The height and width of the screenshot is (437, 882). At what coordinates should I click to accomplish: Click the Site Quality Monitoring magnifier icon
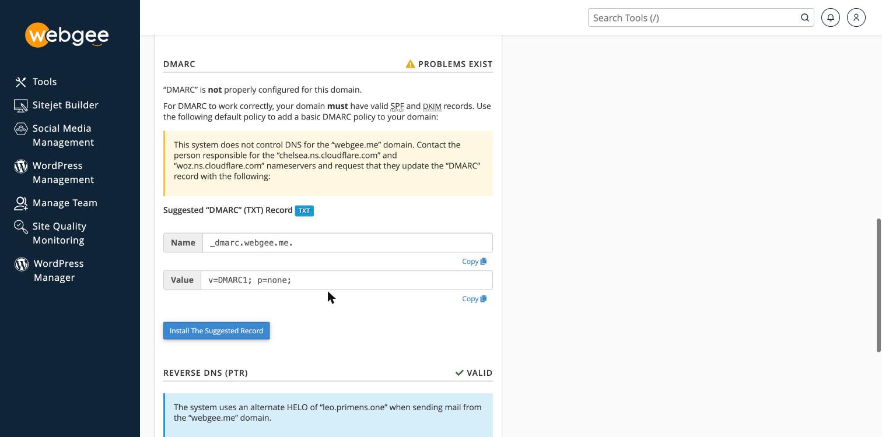pos(21,227)
